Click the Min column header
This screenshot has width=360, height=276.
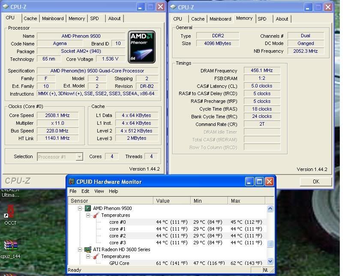click(209, 201)
